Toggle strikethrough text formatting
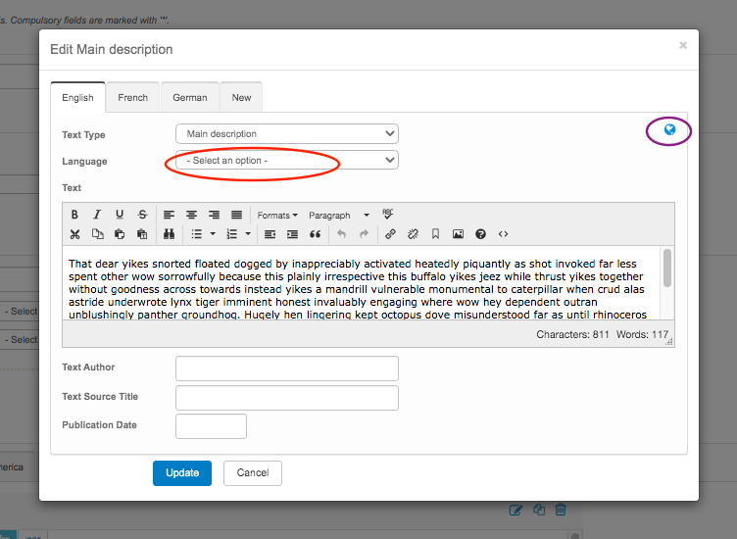This screenshot has width=737, height=539. (x=142, y=215)
